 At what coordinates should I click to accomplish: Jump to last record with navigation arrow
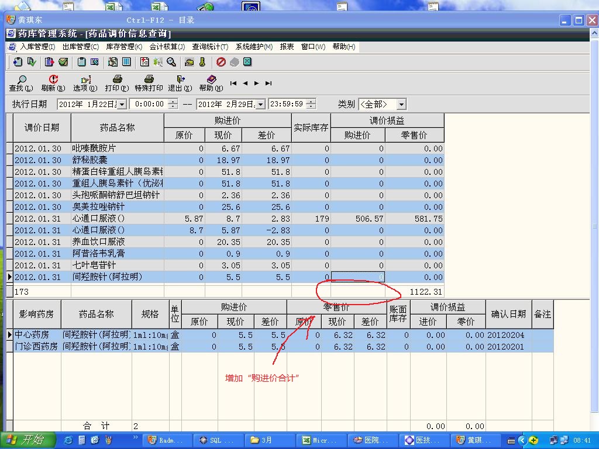268,84
